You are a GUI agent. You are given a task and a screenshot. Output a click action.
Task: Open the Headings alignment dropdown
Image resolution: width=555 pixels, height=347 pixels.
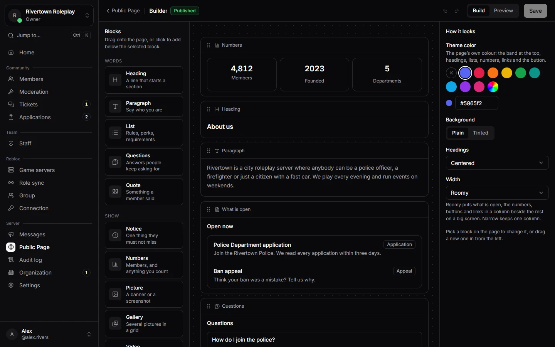[x=497, y=163]
